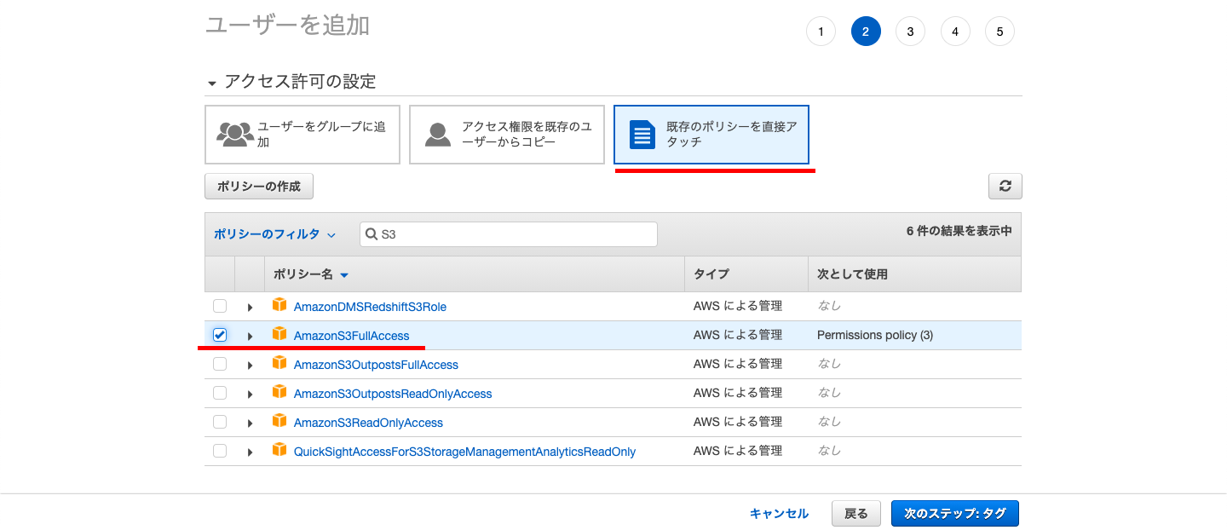This screenshot has height=530, width=1227.
Task: Click the ポリシーの作成 button
Action: point(259,186)
